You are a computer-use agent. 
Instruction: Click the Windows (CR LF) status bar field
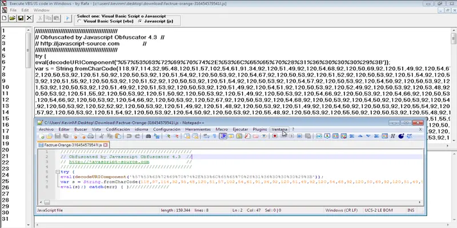pyautogui.click(x=341, y=210)
